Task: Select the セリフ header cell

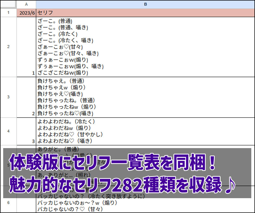Action: tap(145, 13)
